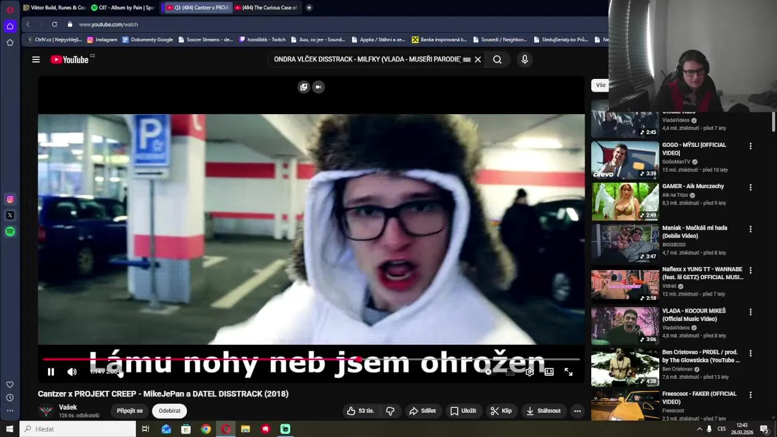Open Vašek channel name link
This screenshot has height=437, width=777.
click(x=68, y=407)
